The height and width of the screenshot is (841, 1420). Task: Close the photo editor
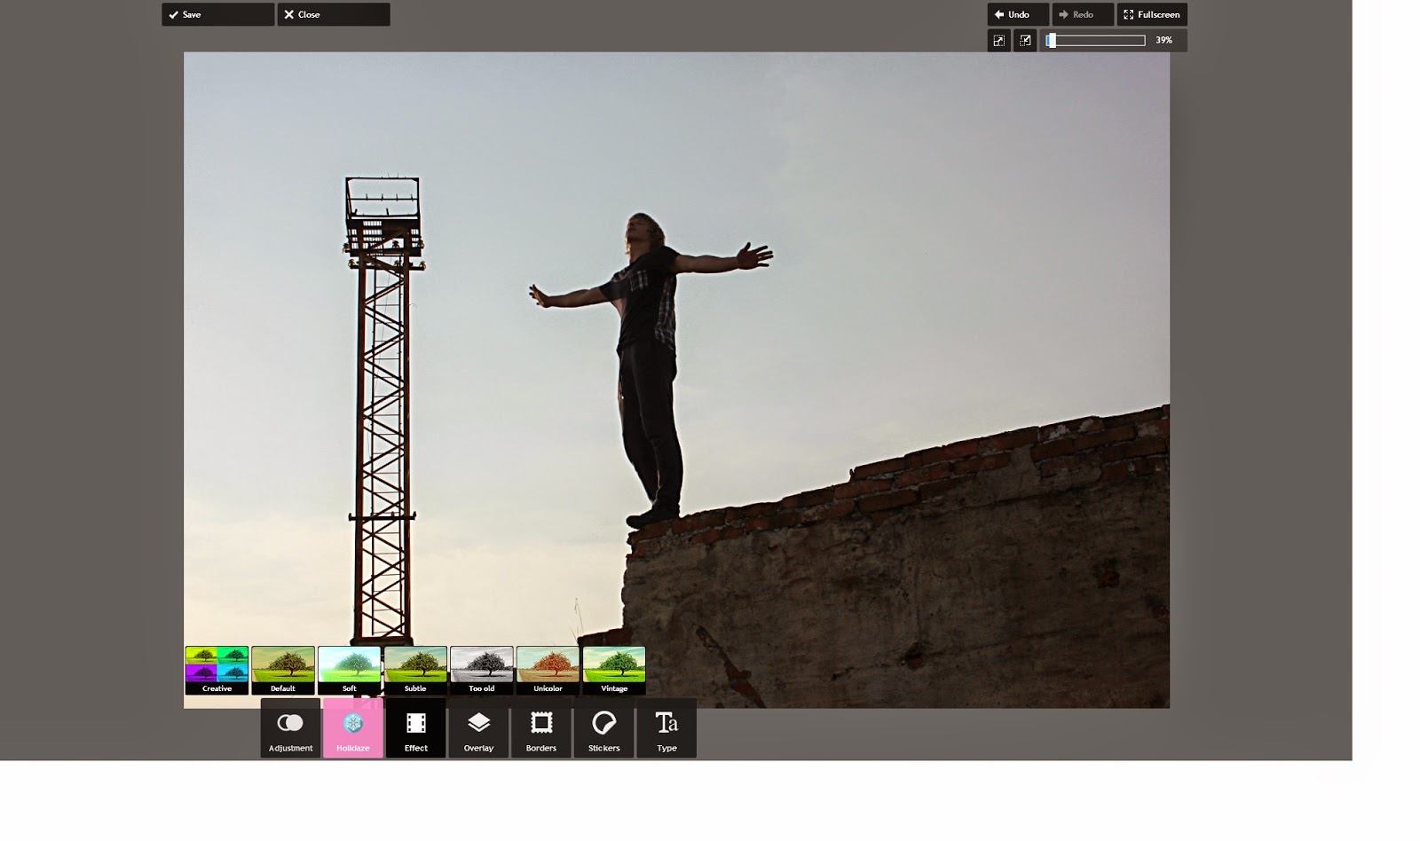tap(334, 14)
